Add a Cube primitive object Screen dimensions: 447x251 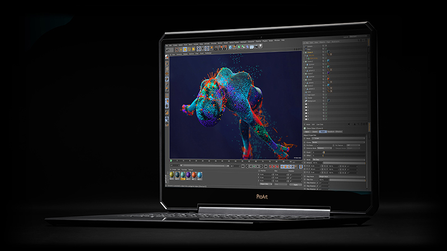[x=230, y=47]
